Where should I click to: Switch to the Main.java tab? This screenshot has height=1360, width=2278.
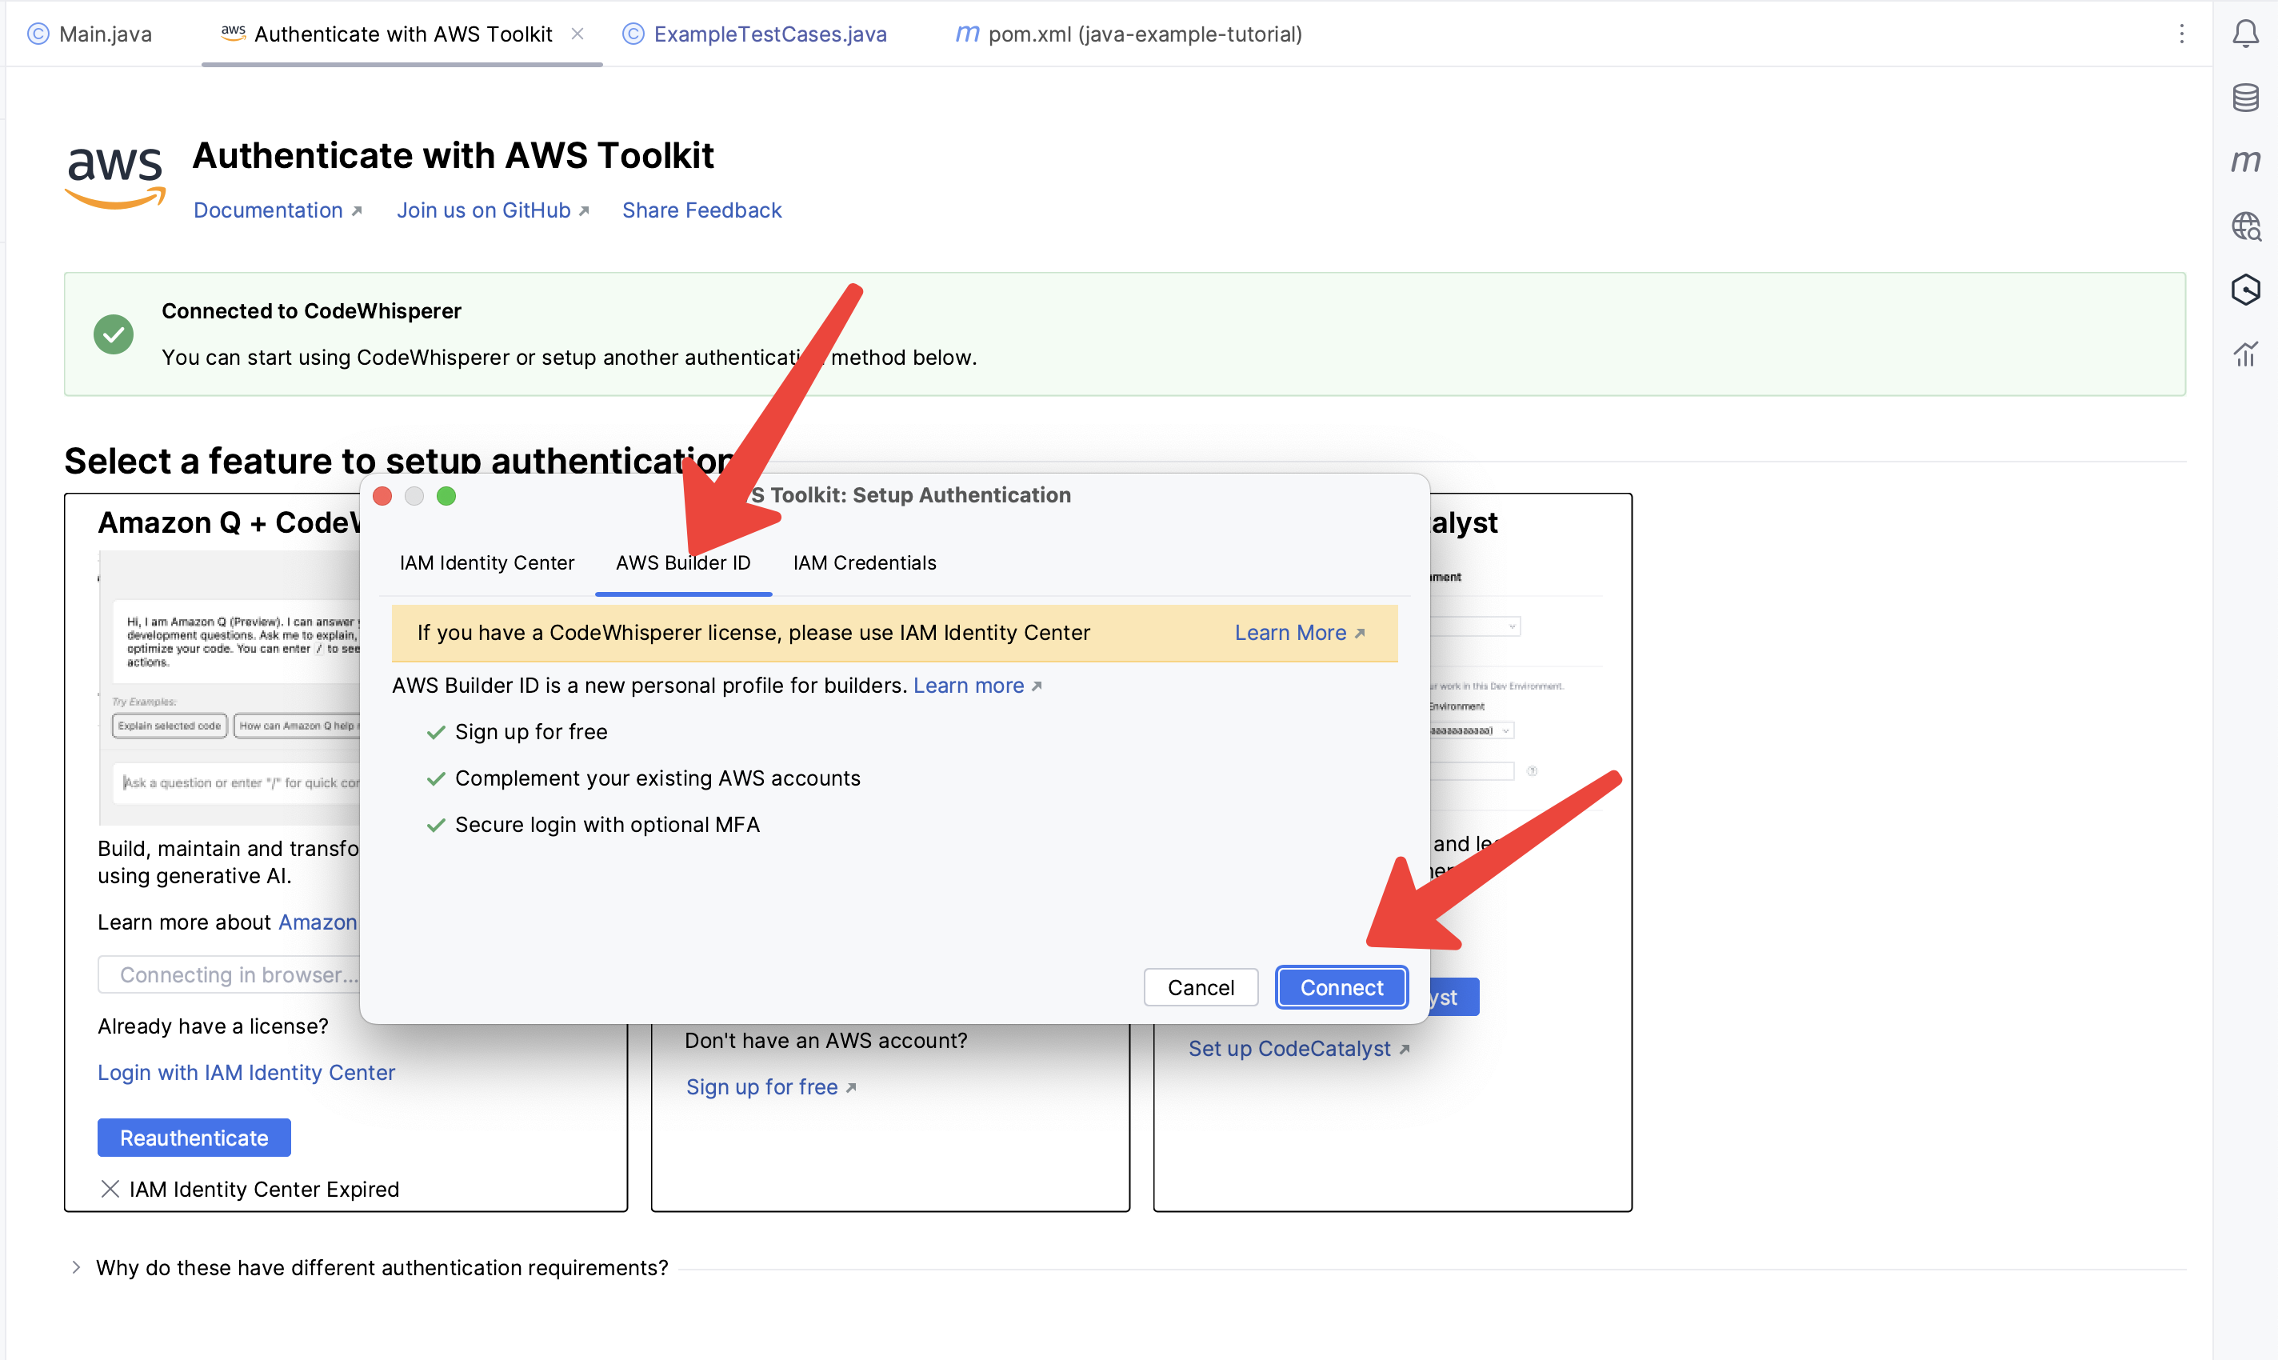[x=90, y=34]
